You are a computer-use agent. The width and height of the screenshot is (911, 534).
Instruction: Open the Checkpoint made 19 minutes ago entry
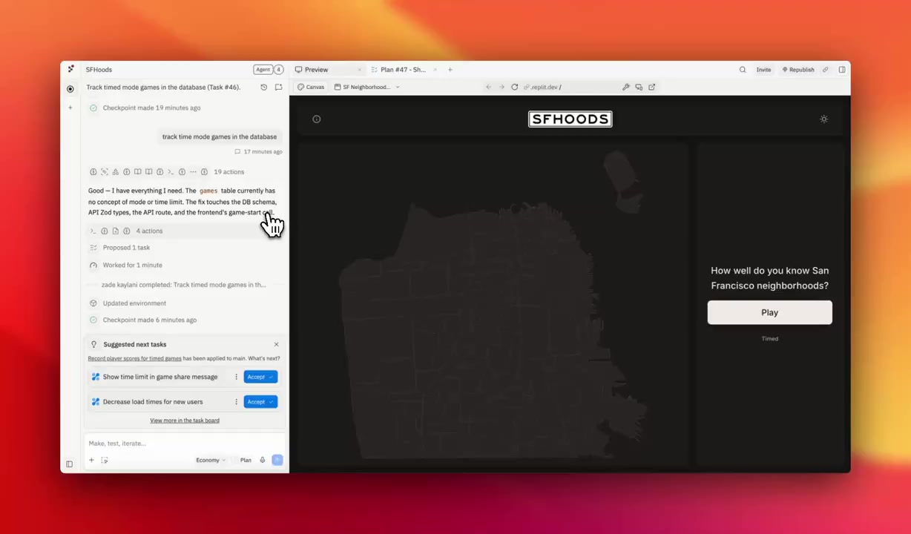point(145,108)
